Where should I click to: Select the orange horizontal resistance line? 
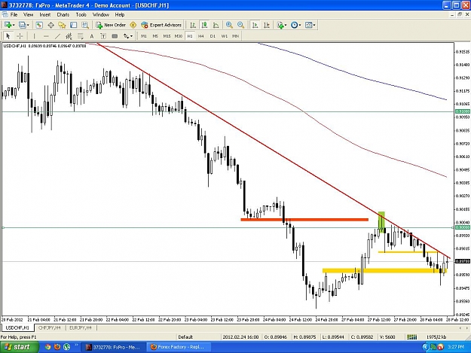[x=304, y=220]
